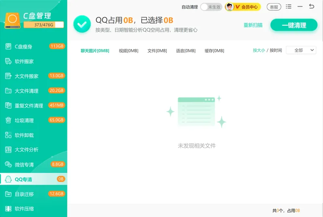Click the 20.2GB badge on 大文件清理
The height and width of the screenshot is (217, 323).
(x=57, y=91)
